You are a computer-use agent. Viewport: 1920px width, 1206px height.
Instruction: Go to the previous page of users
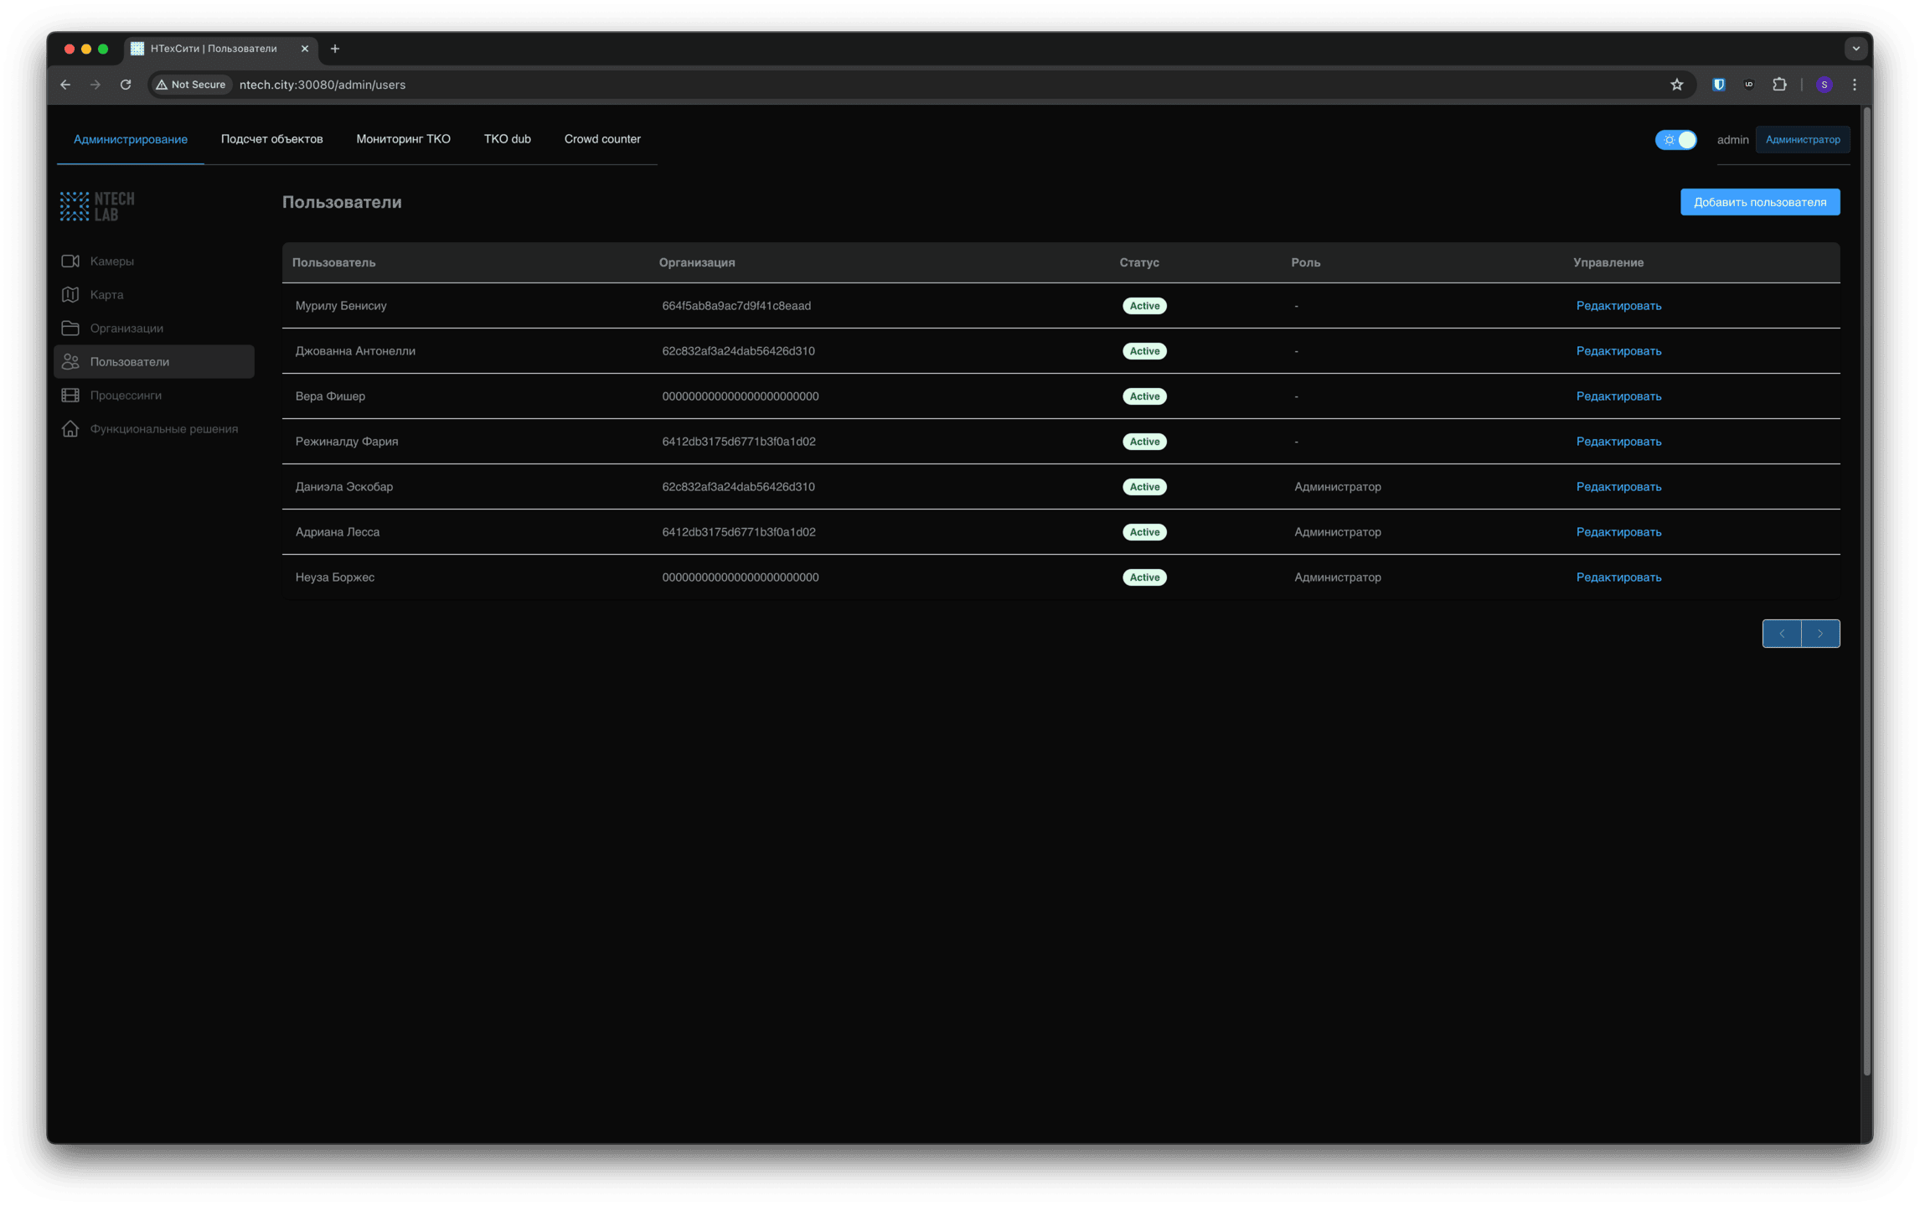[x=1782, y=634]
